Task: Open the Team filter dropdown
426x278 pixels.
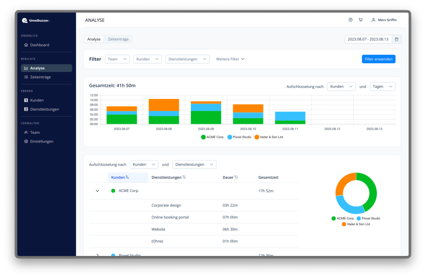Action: [117, 59]
